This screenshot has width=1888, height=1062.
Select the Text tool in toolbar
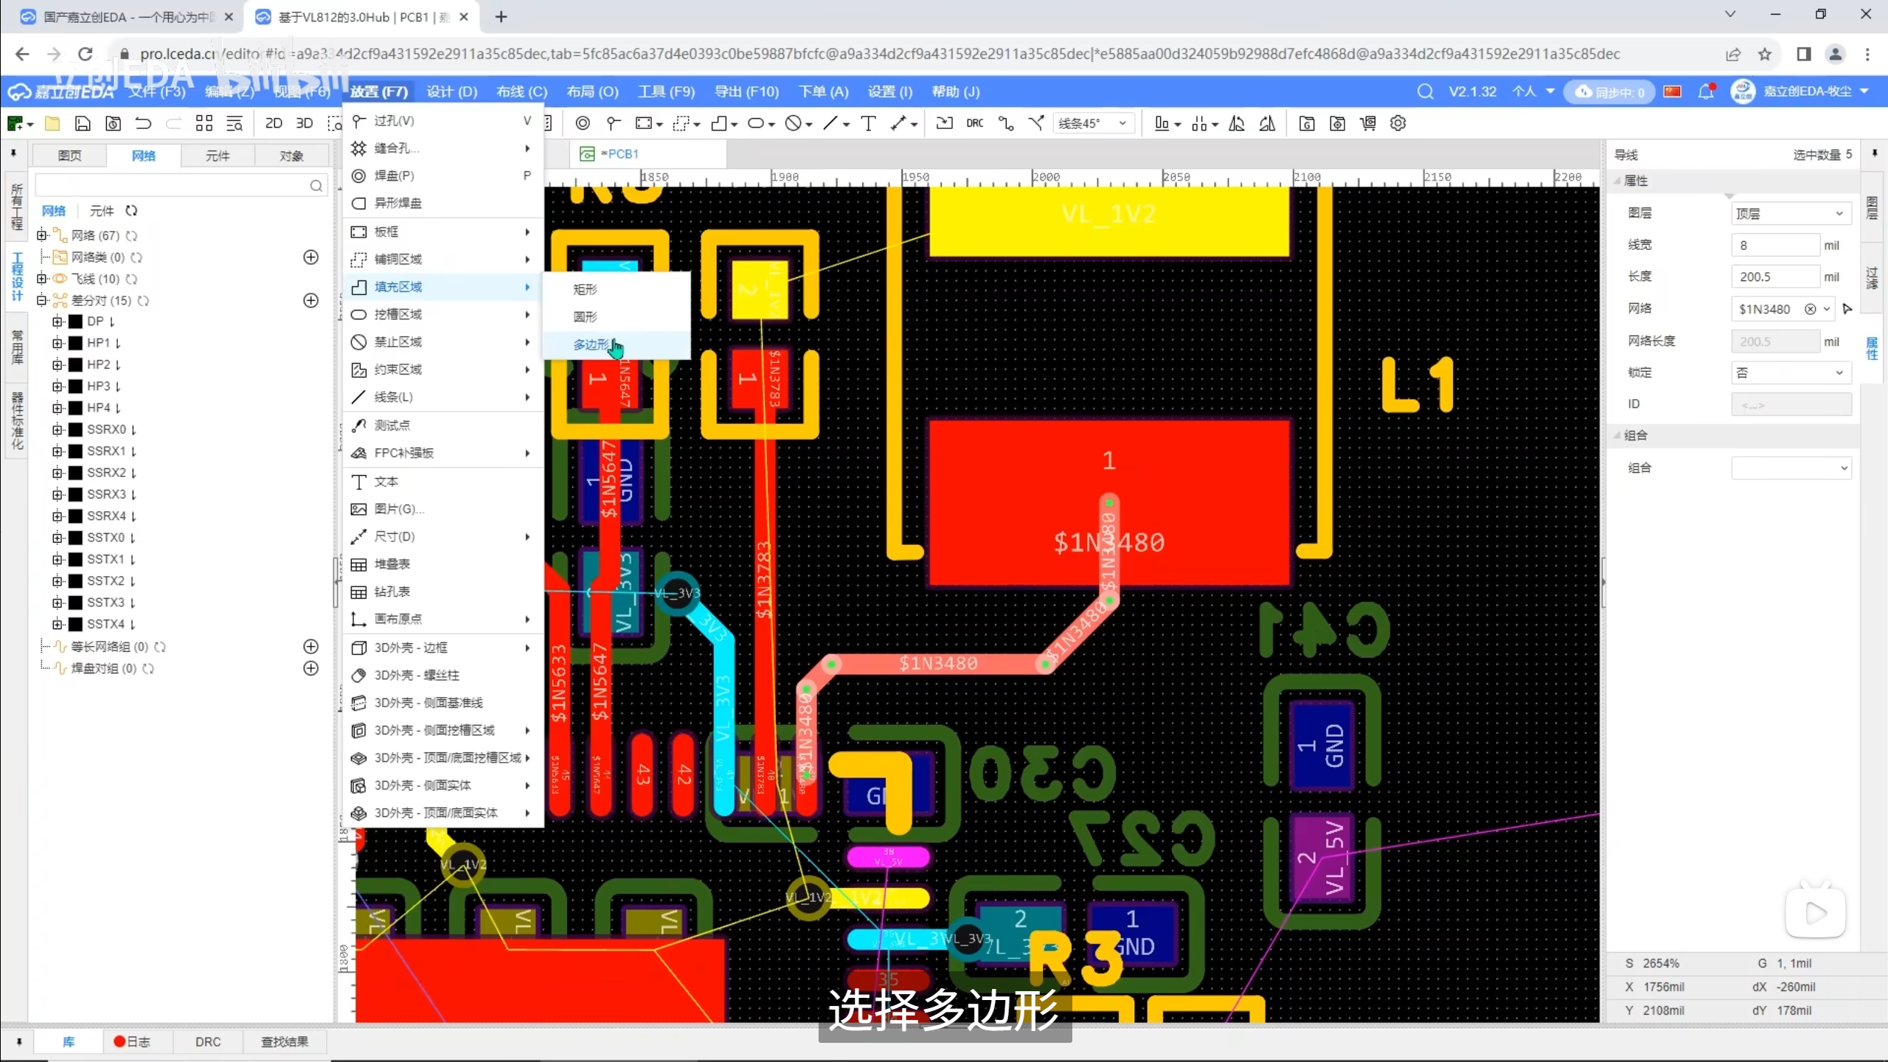(868, 123)
